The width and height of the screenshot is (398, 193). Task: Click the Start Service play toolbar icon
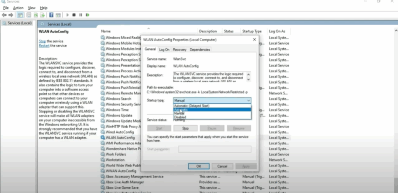68,15
